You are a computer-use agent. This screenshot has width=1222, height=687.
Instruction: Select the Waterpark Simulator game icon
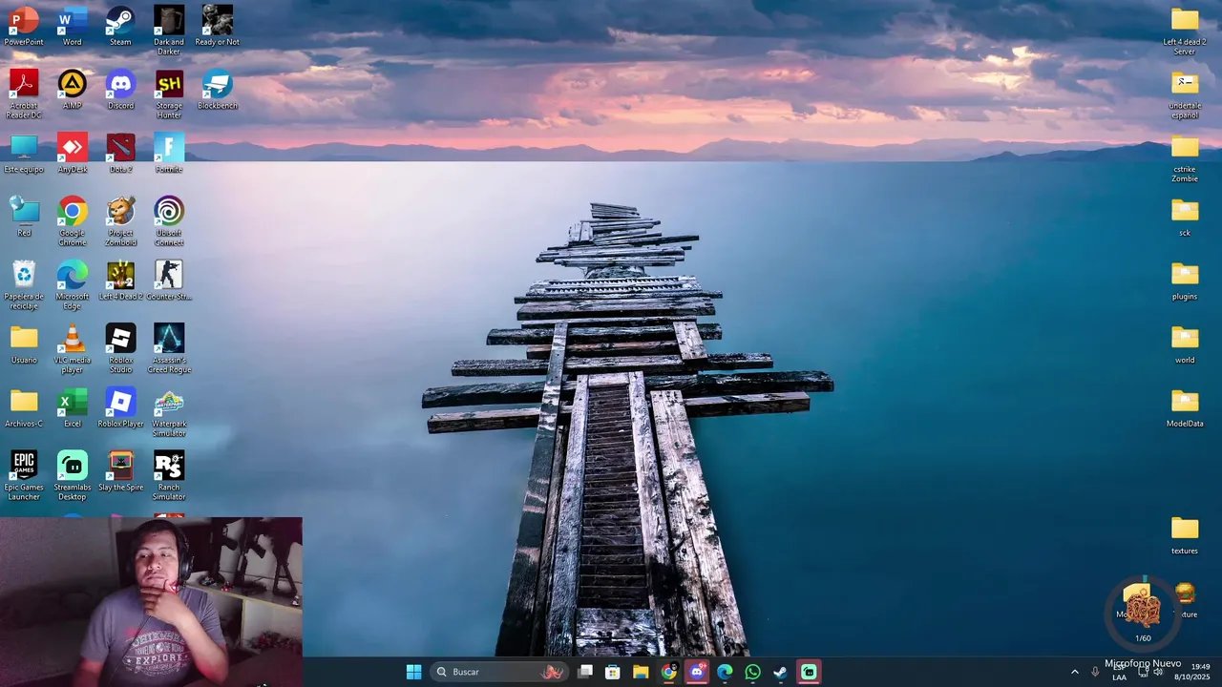coord(169,412)
